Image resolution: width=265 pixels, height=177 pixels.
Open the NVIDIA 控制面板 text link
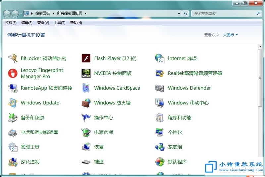pyautogui.click(x=113, y=73)
